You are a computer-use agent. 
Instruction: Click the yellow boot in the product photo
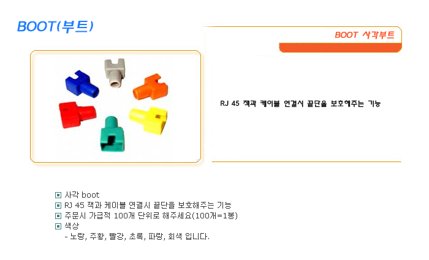(x=148, y=120)
